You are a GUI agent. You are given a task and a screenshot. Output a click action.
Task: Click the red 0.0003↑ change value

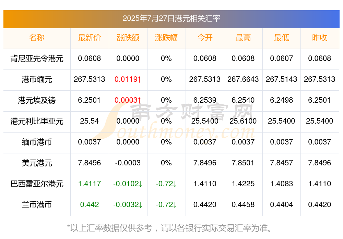pyautogui.click(x=128, y=100)
